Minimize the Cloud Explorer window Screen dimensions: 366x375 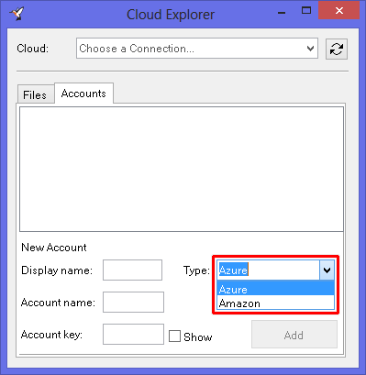point(282,13)
